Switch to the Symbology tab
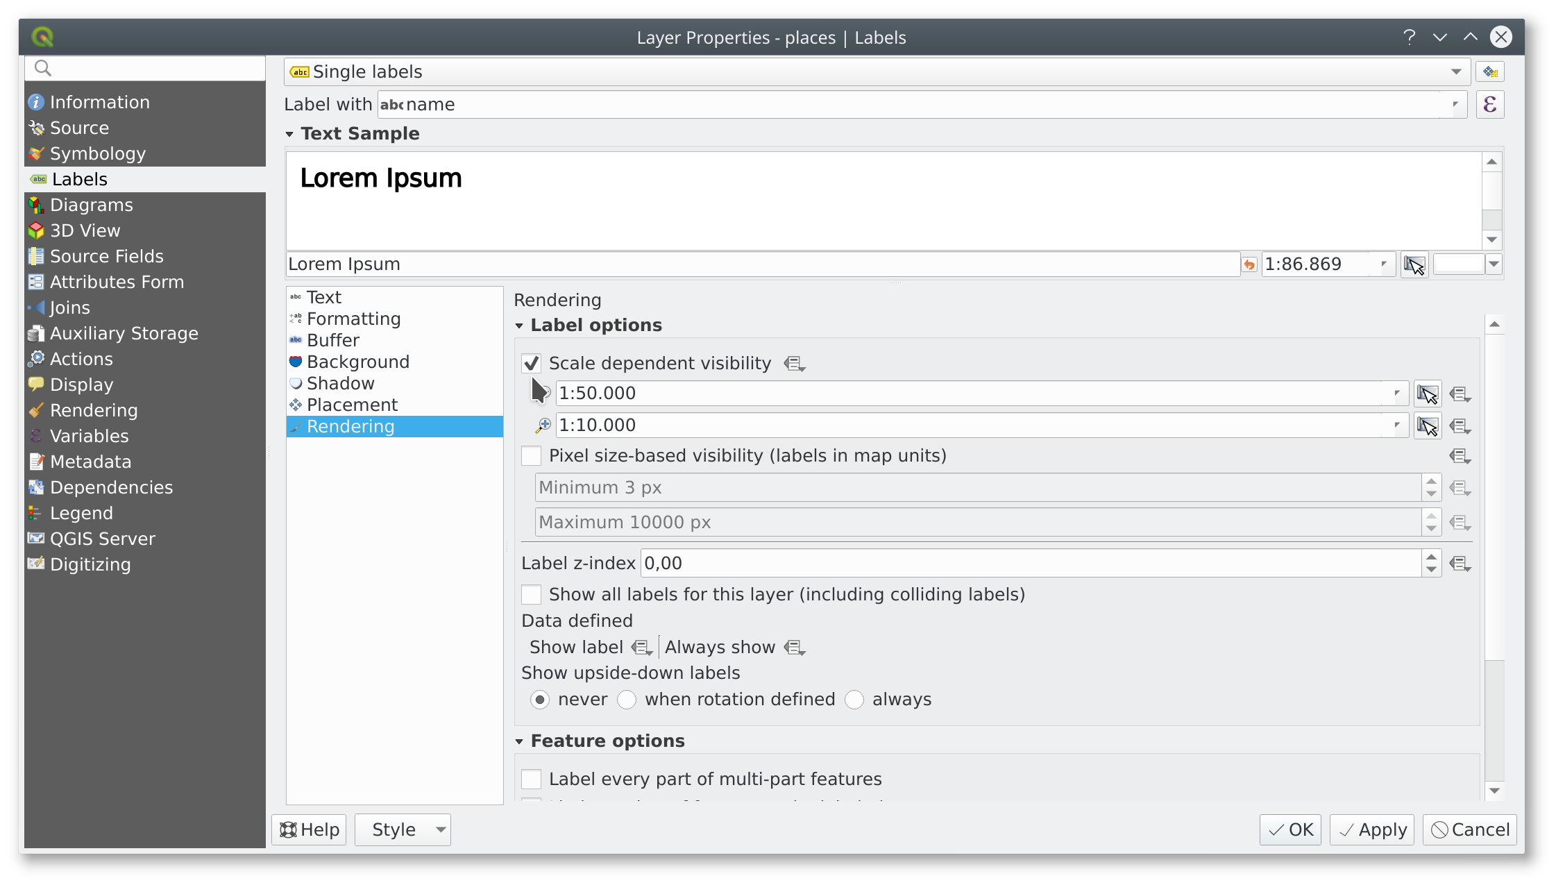Screen dimensions: 1556x885 tap(98, 153)
